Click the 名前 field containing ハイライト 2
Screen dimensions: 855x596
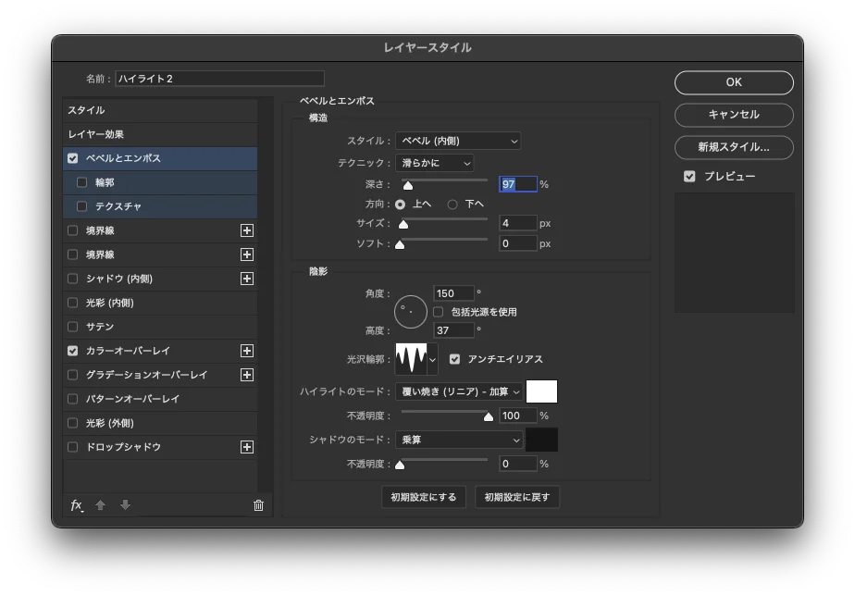click(x=219, y=79)
